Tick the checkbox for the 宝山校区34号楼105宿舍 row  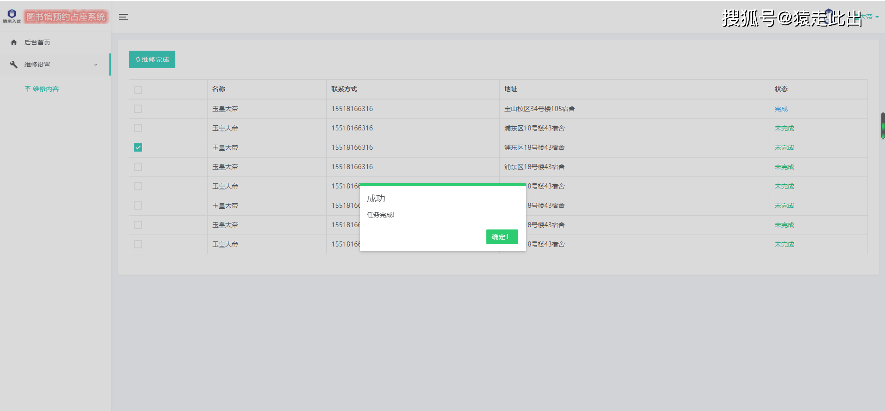(138, 109)
